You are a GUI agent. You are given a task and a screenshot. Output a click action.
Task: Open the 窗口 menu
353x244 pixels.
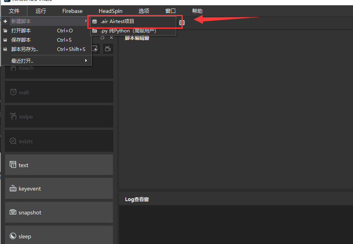170,11
